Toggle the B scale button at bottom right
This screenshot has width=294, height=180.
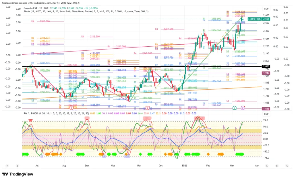pos(277,166)
